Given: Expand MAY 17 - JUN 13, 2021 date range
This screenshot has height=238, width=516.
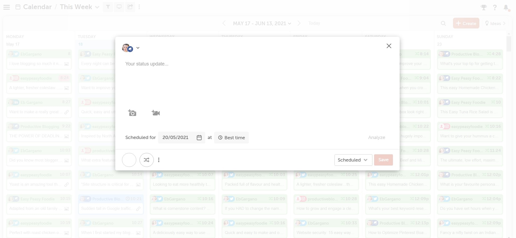Looking at the screenshot, I should [x=262, y=23].
